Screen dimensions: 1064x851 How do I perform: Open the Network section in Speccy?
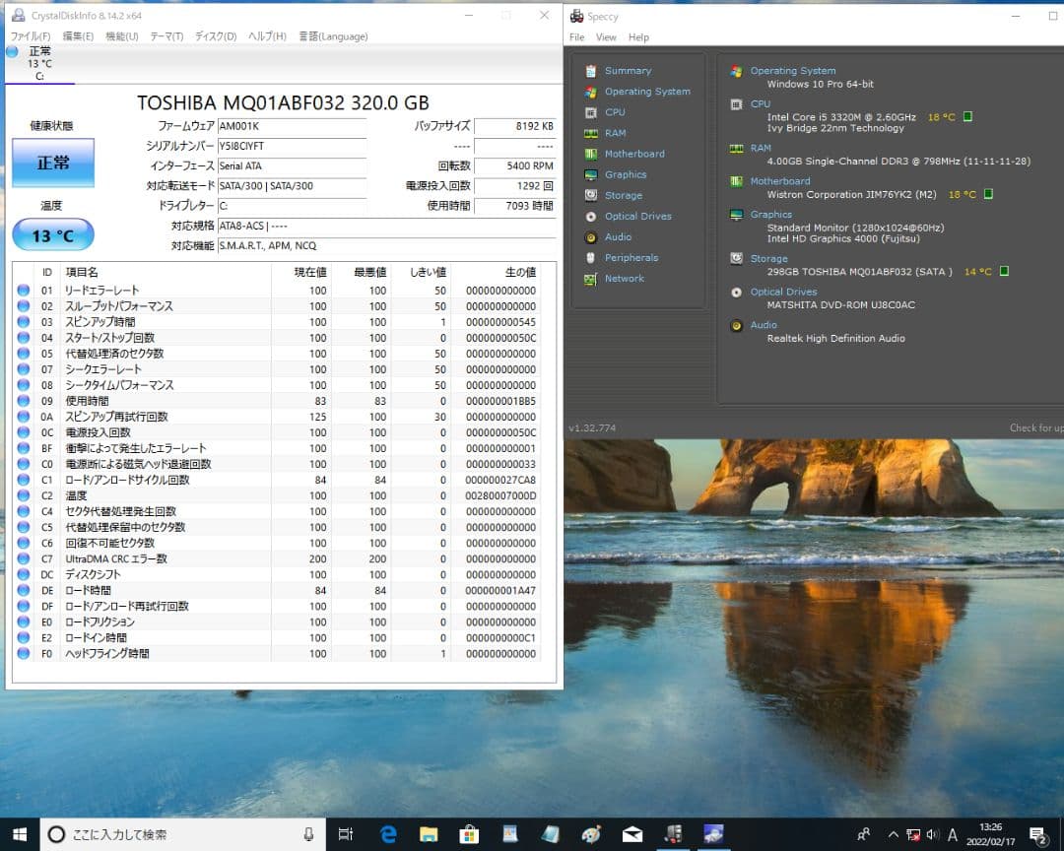point(625,279)
